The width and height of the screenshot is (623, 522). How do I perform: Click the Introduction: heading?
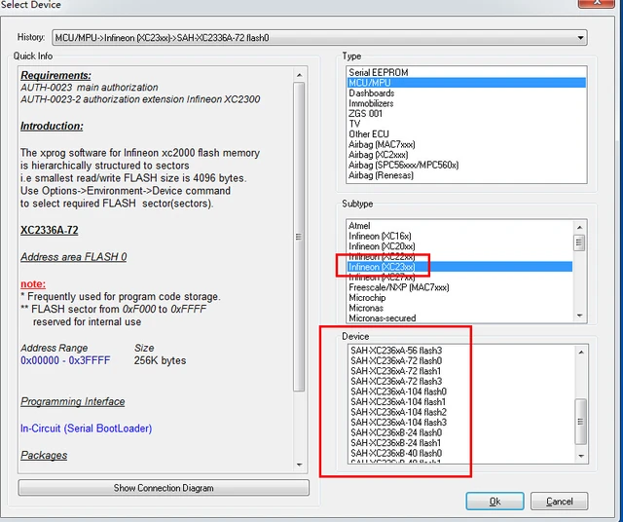point(52,126)
